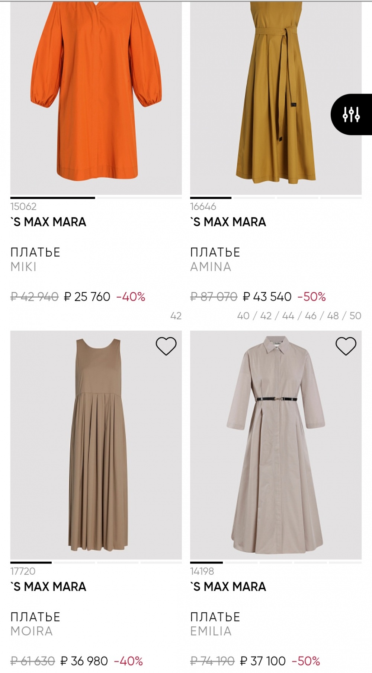Image resolution: width=372 pixels, height=673 pixels.
Task: Go to Emilia dress product page
Action: tap(211, 631)
